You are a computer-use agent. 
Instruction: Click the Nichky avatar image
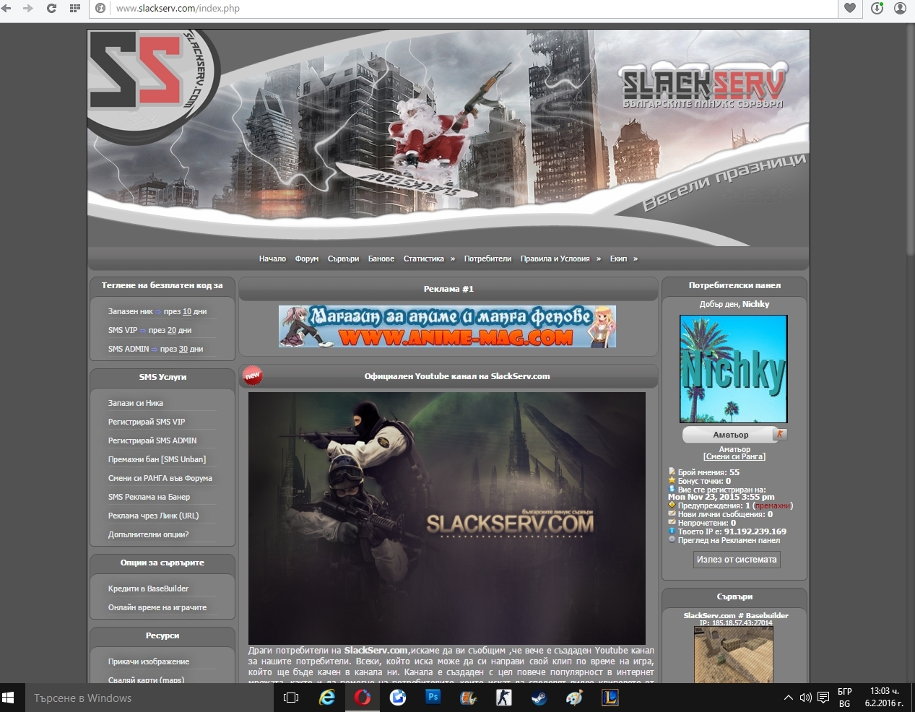pos(734,369)
